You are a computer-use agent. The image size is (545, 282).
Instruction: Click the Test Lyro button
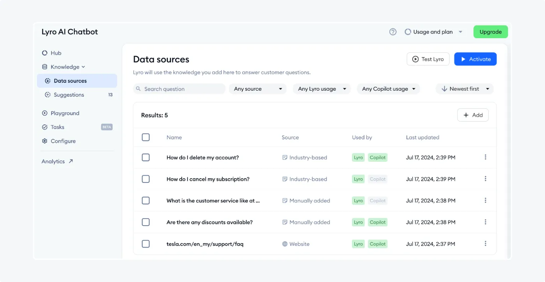428,59
